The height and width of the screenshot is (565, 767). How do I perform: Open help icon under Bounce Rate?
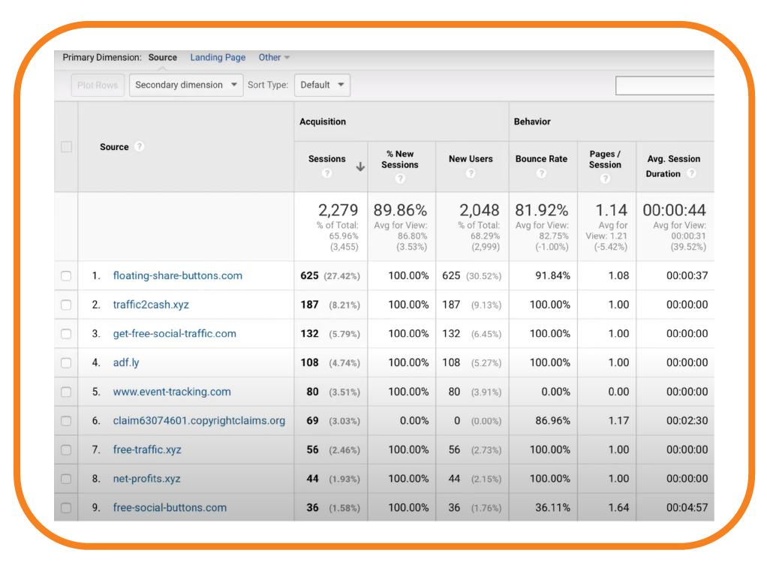541,173
